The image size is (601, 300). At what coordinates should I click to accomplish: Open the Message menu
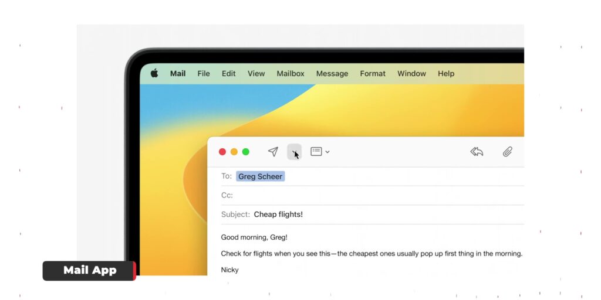coord(332,73)
